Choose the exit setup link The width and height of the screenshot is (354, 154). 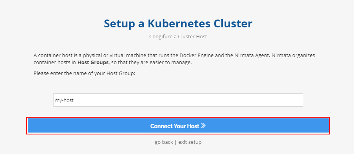click(x=190, y=142)
